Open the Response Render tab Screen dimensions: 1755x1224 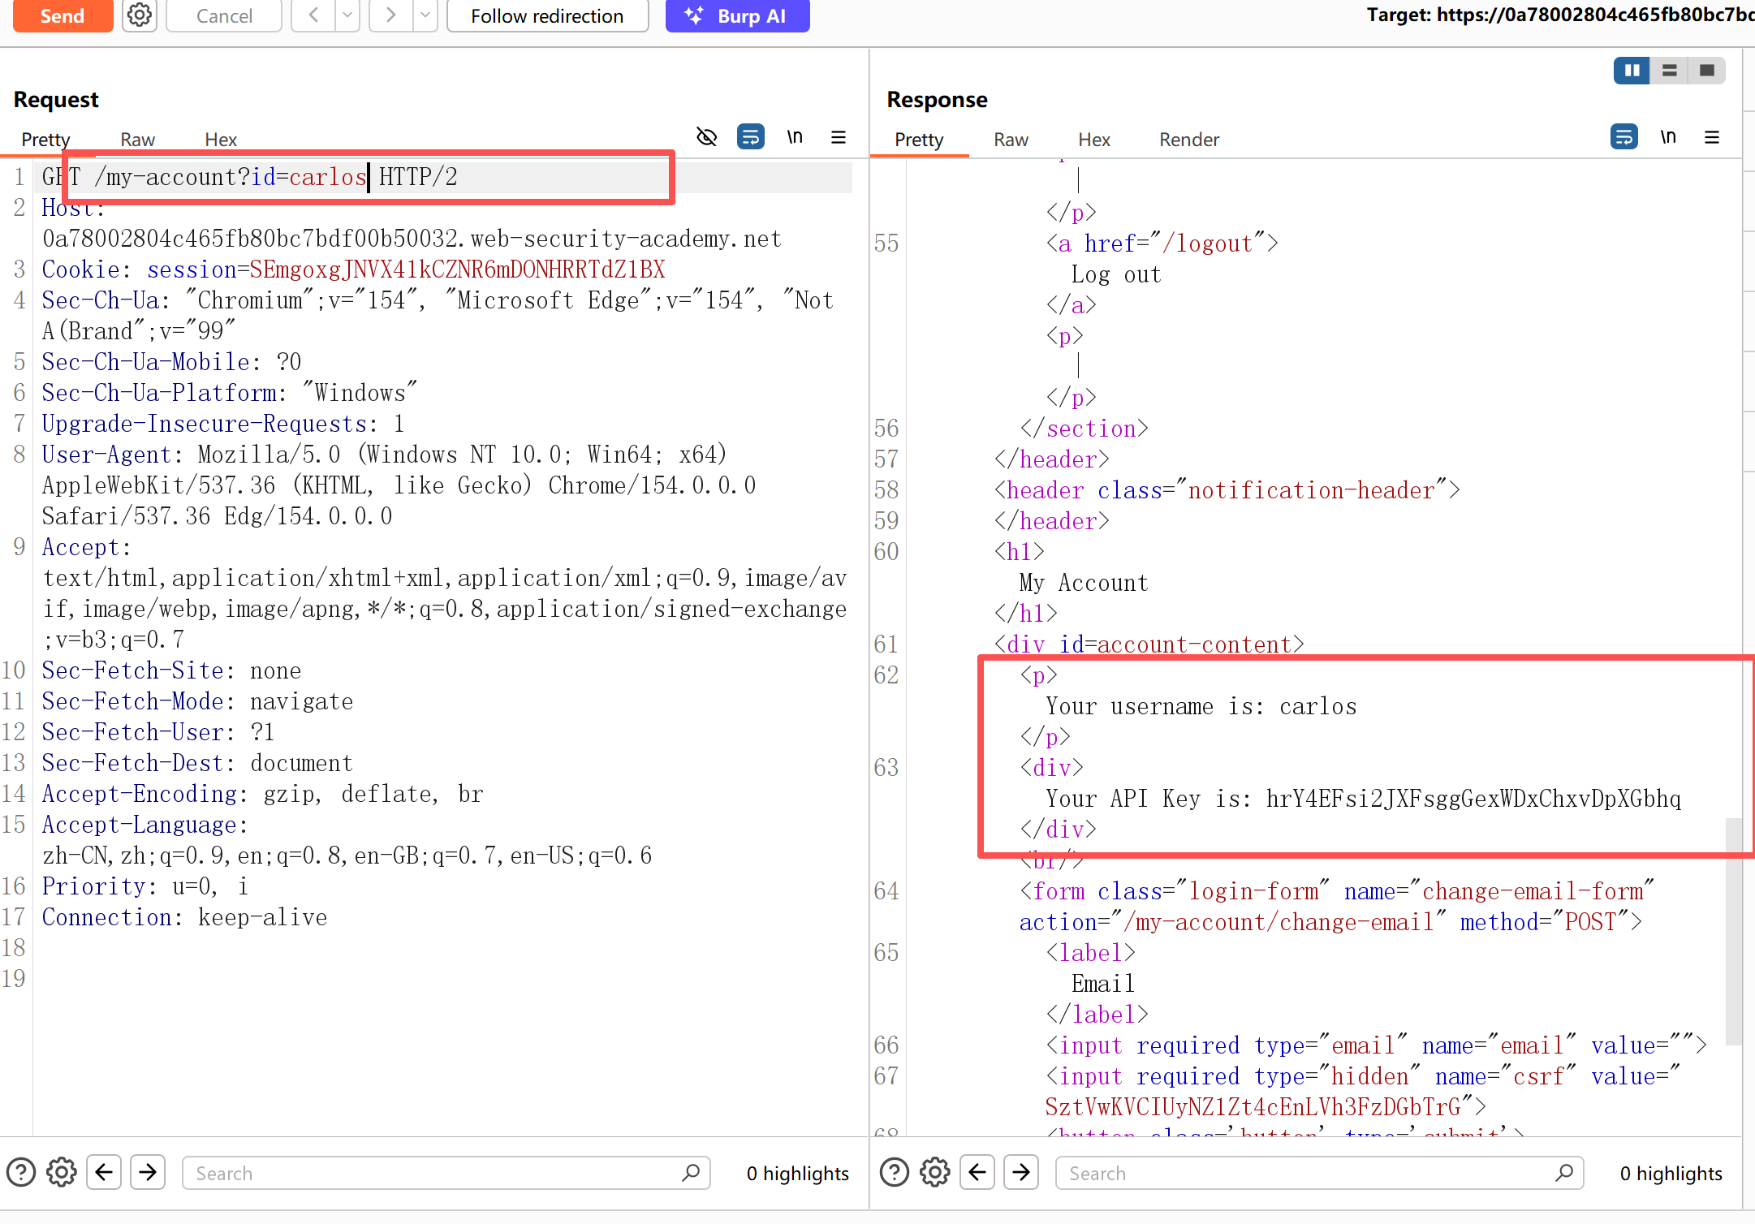pos(1189,140)
